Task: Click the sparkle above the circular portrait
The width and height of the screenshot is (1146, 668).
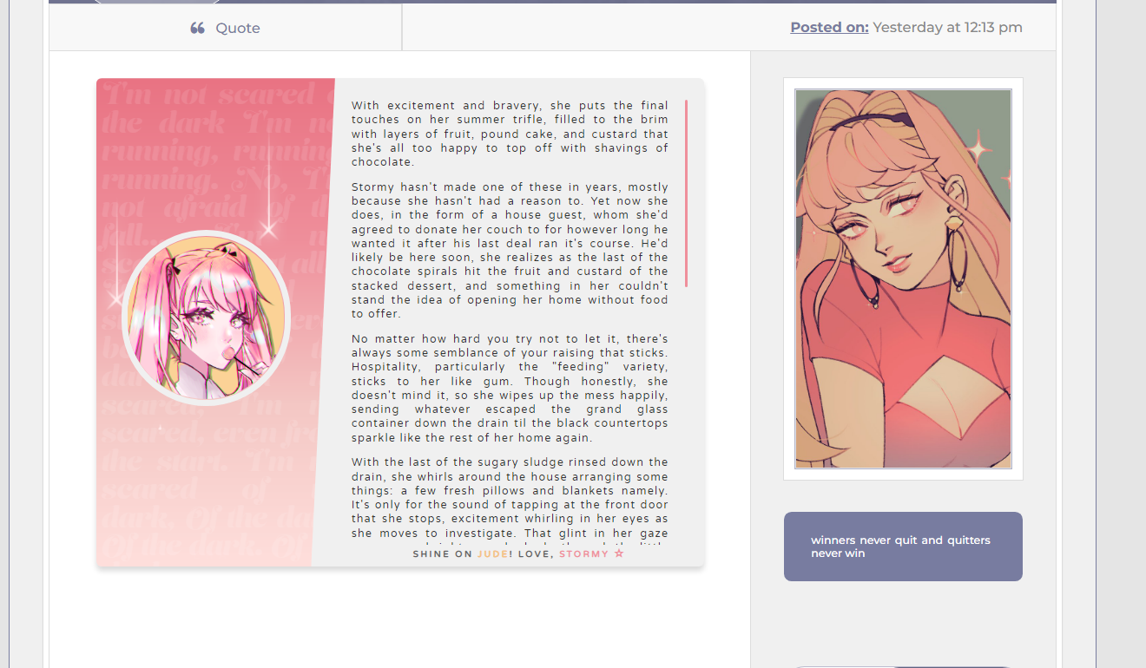Action: 268,228
